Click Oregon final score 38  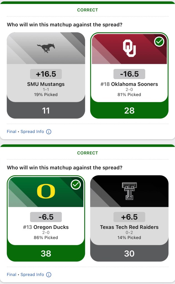tap(46, 253)
